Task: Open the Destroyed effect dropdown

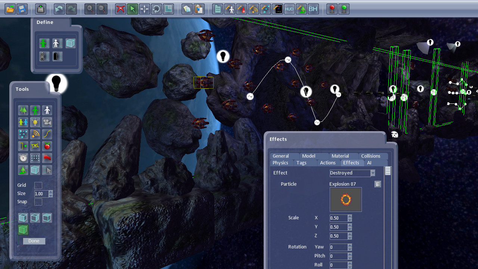Action: (x=372, y=173)
